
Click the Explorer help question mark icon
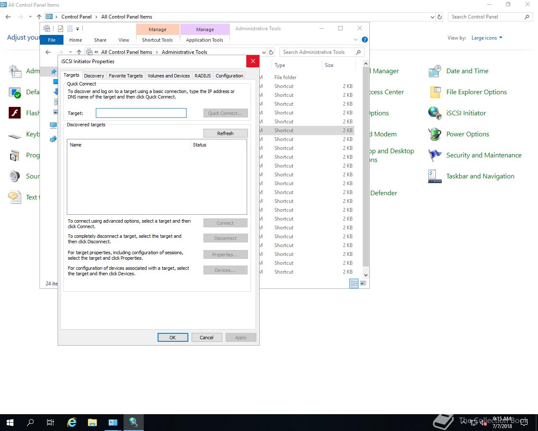point(365,40)
